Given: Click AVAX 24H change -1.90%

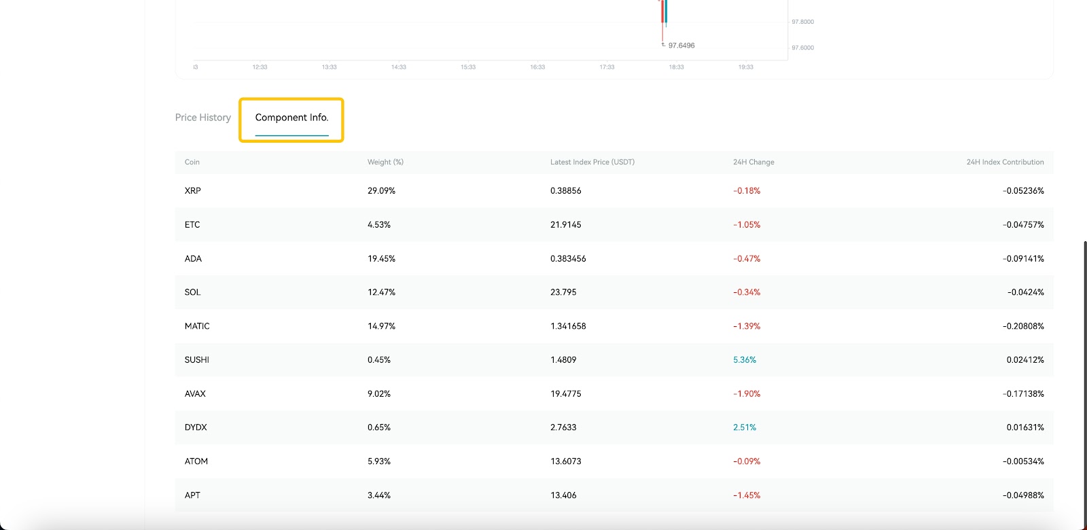Looking at the screenshot, I should click(x=747, y=394).
